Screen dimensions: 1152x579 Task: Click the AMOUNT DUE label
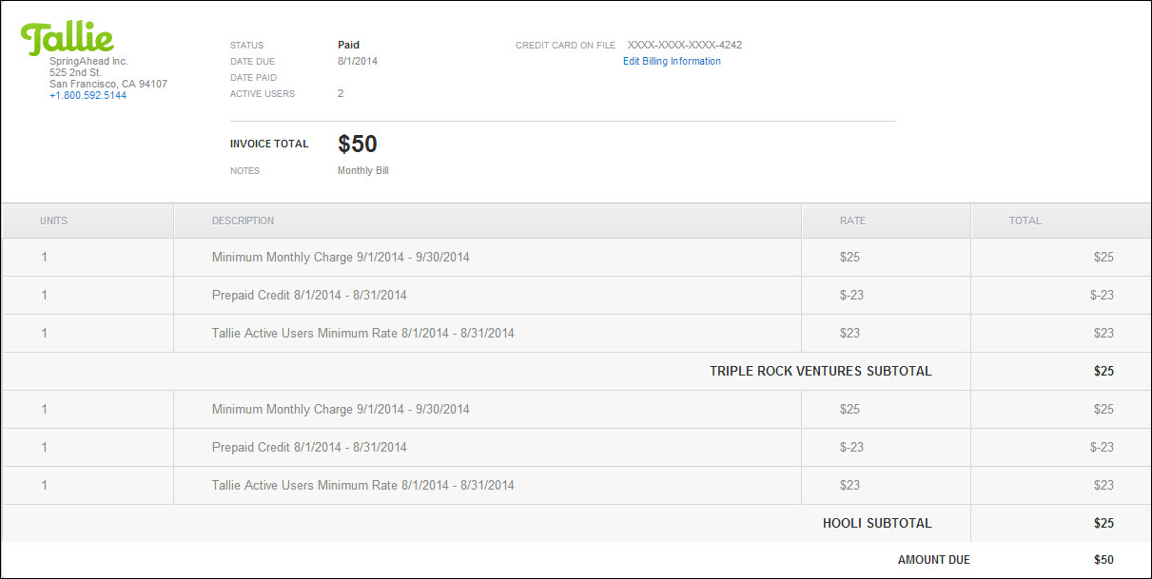tap(934, 560)
